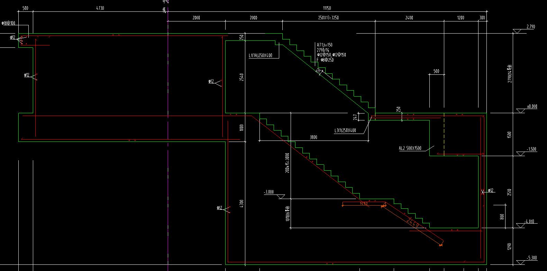The image size is (547, 271).
Task: Click the Φ12 label beside the X marker
Action: (x=491, y=190)
